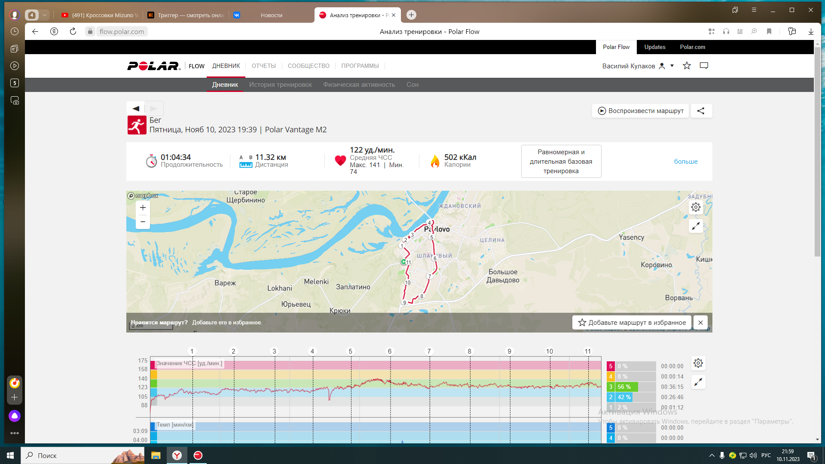Open chart settings gear

(699, 363)
